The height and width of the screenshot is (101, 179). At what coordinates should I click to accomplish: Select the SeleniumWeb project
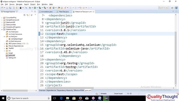pyautogui.click(x=11, y=25)
